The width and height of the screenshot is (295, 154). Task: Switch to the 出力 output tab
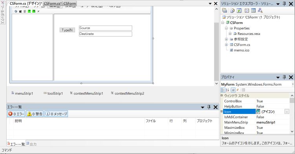coord(31,144)
